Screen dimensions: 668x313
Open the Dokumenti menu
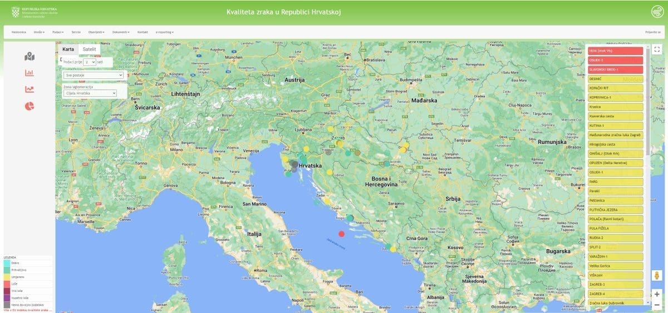121,32
